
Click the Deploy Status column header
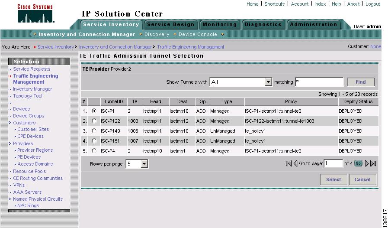(x=358, y=101)
